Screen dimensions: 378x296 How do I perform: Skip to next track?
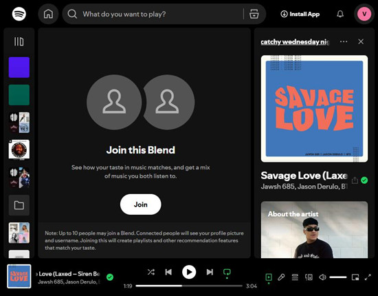click(210, 273)
